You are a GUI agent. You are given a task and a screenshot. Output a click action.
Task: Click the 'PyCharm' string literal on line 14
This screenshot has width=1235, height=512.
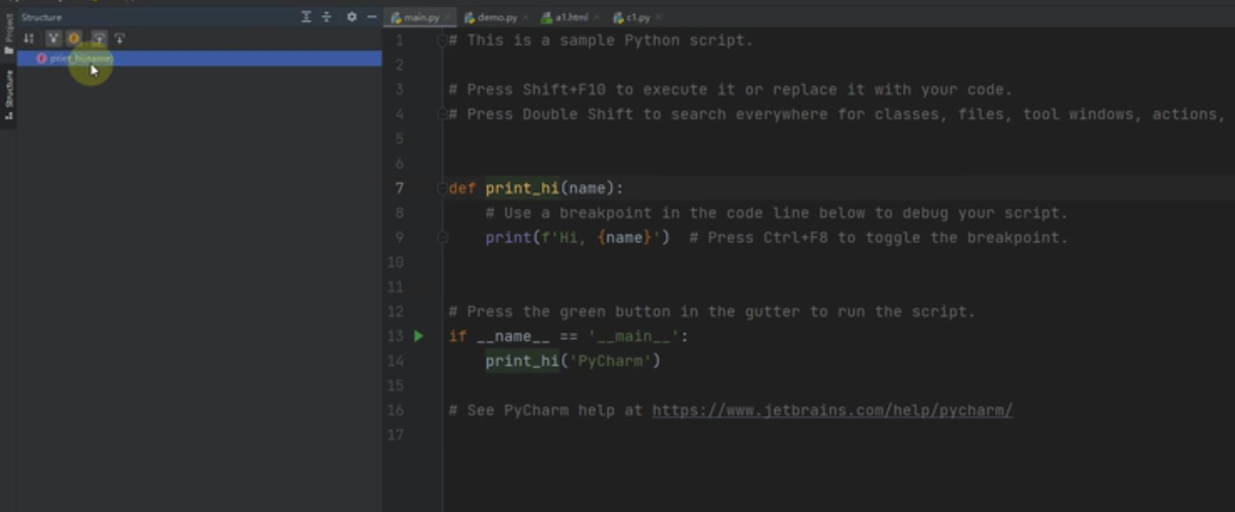[x=610, y=361]
